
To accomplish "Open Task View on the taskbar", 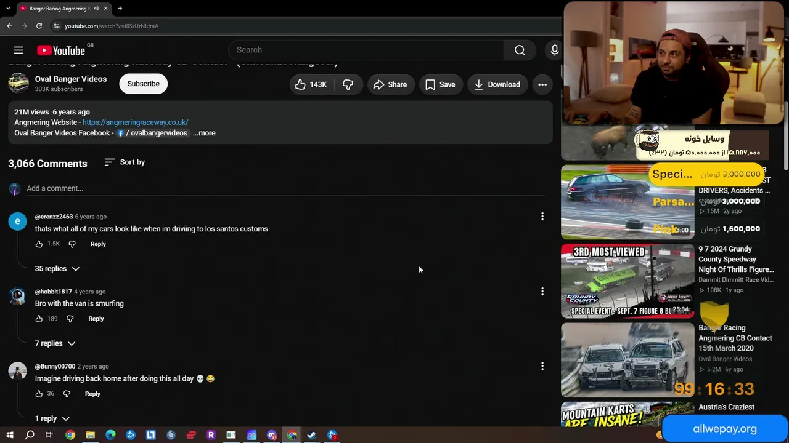I will [x=49, y=435].
